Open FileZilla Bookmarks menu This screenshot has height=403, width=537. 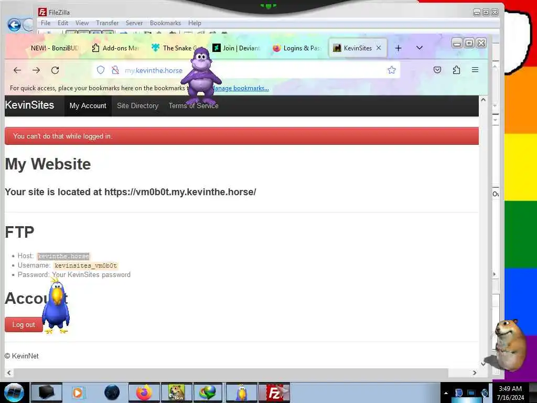tap(165, 23)
